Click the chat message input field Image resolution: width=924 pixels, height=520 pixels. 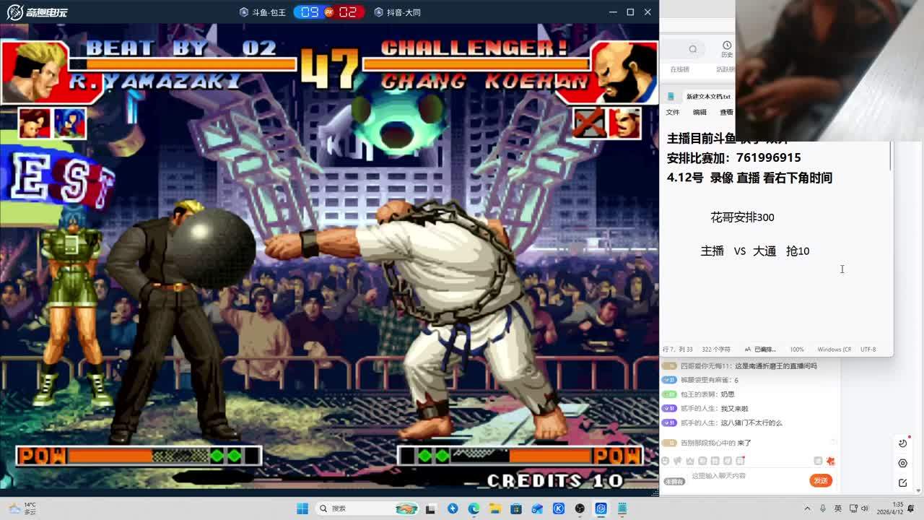point(744,476)
